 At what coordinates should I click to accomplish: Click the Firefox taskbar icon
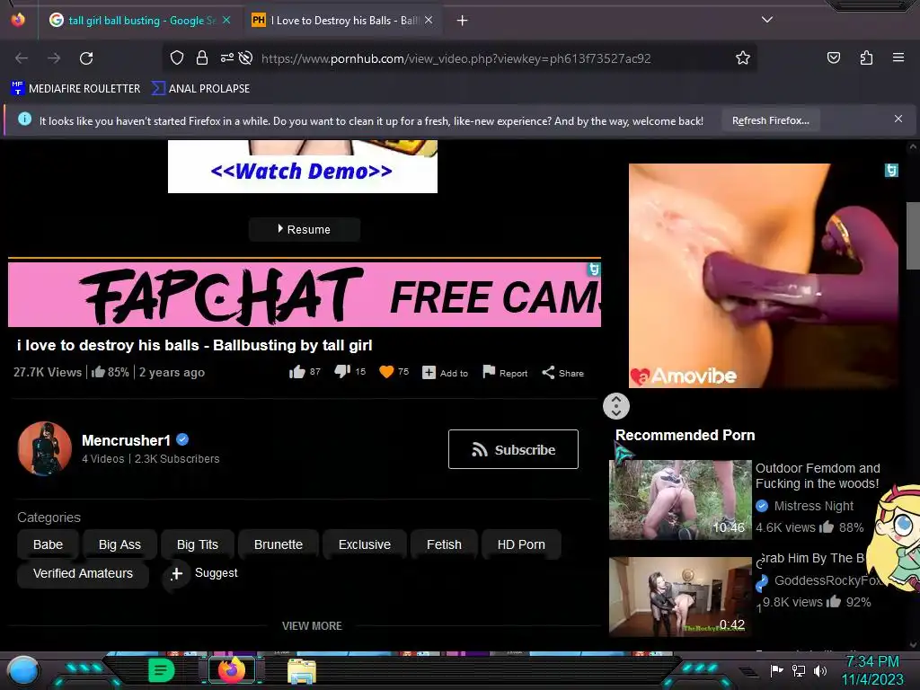click(232, 670)
